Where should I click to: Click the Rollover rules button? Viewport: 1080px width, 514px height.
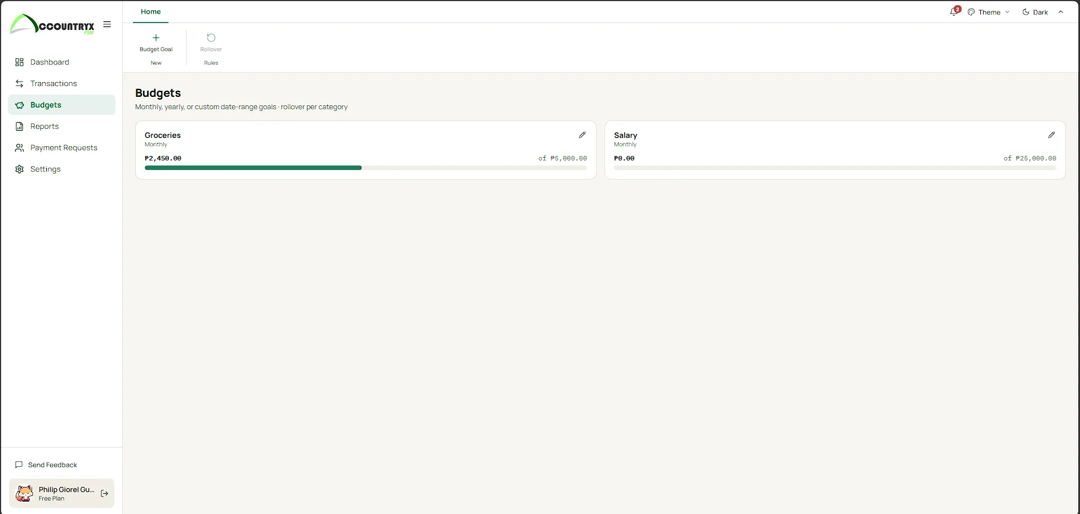point(211,43)
